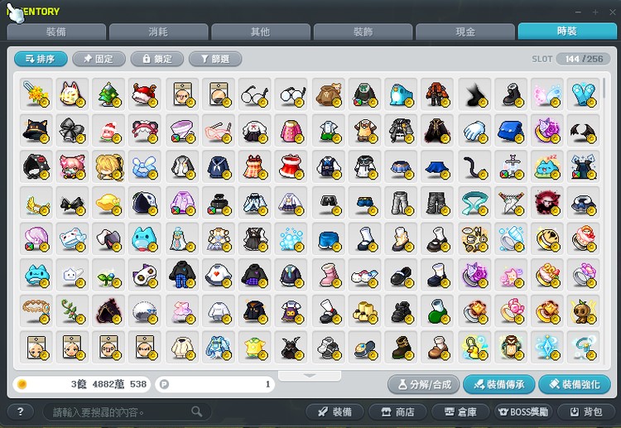621x428 pixels.
Task: Select the black cat tail item
Action: [x=474, y=166]
